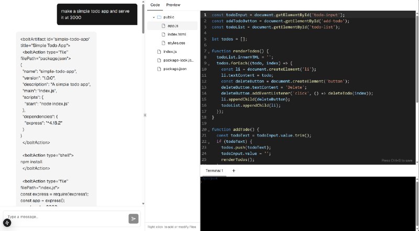Click the package-lock.json file icon
Image resolution: width=419 pixels, height=231 pixels.
(159, 60)
